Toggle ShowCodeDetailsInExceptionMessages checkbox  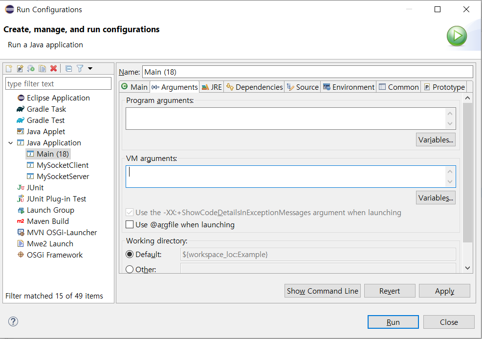click(x=130, y=212)
